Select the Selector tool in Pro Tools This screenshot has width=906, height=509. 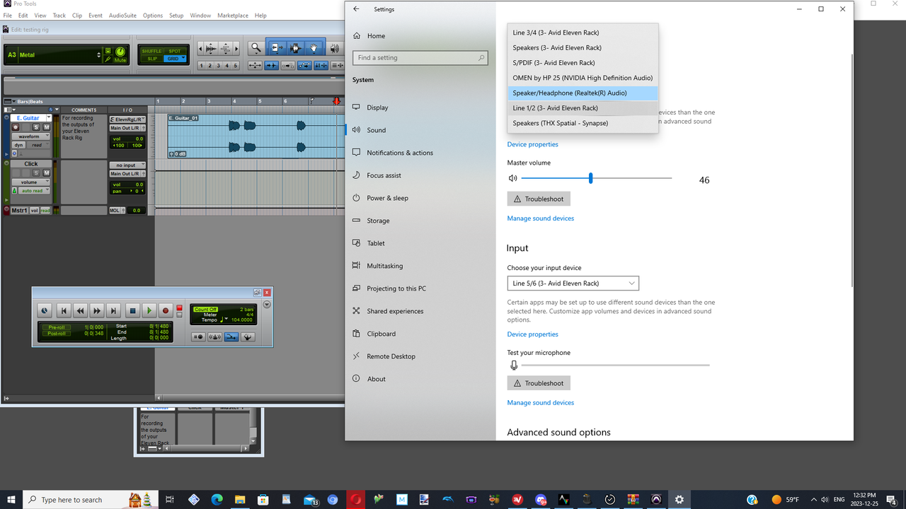[x=295, y=48]
